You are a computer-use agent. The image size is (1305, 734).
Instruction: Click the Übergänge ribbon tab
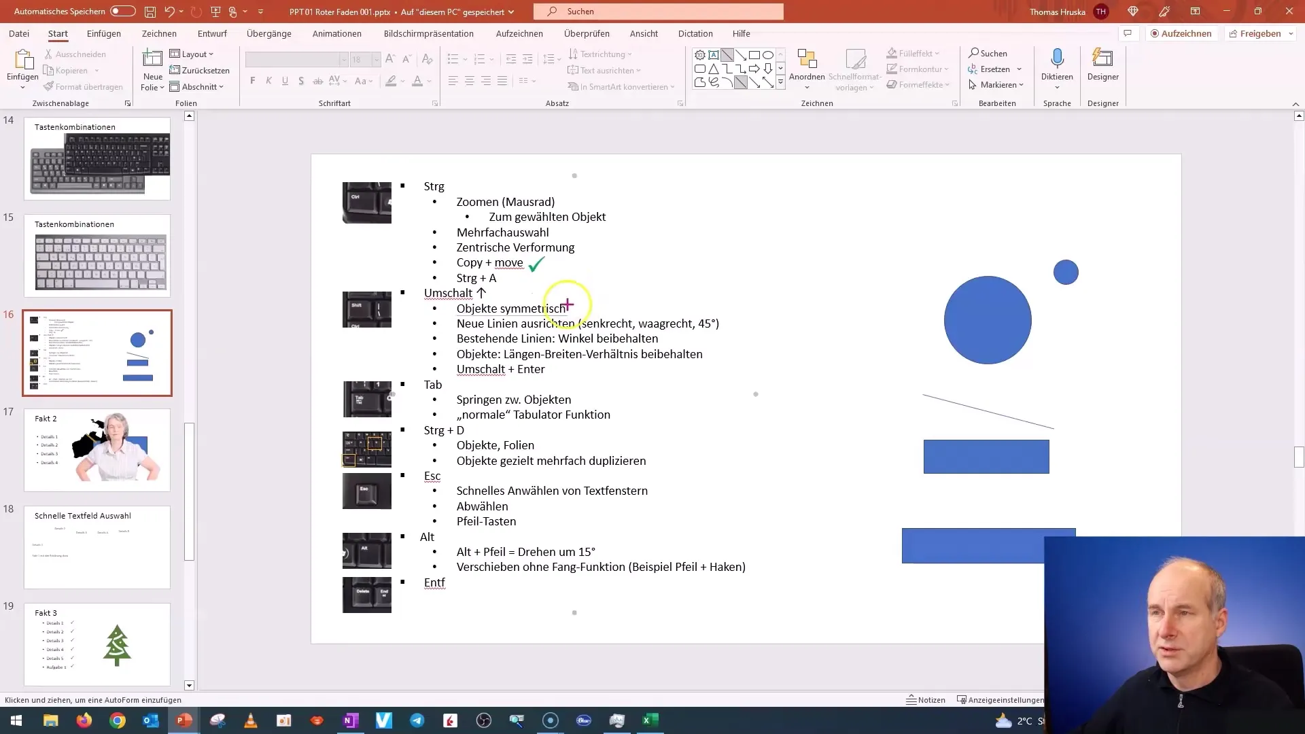269,33
